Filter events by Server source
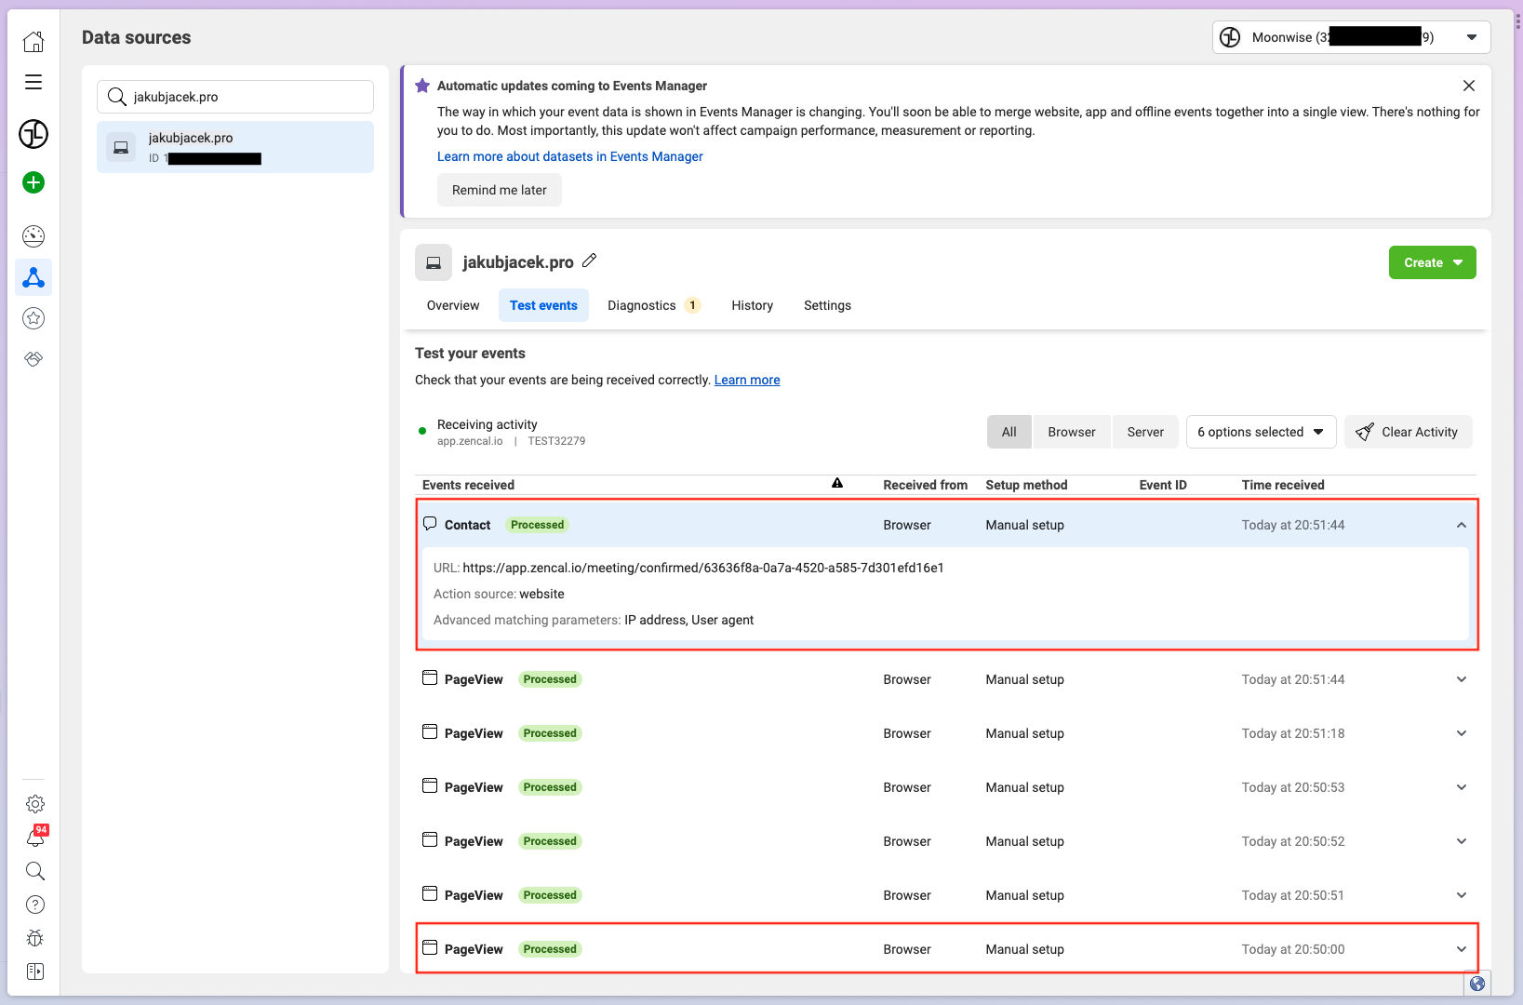This screenshot has width=1523, height=1005. [1145, 431]
